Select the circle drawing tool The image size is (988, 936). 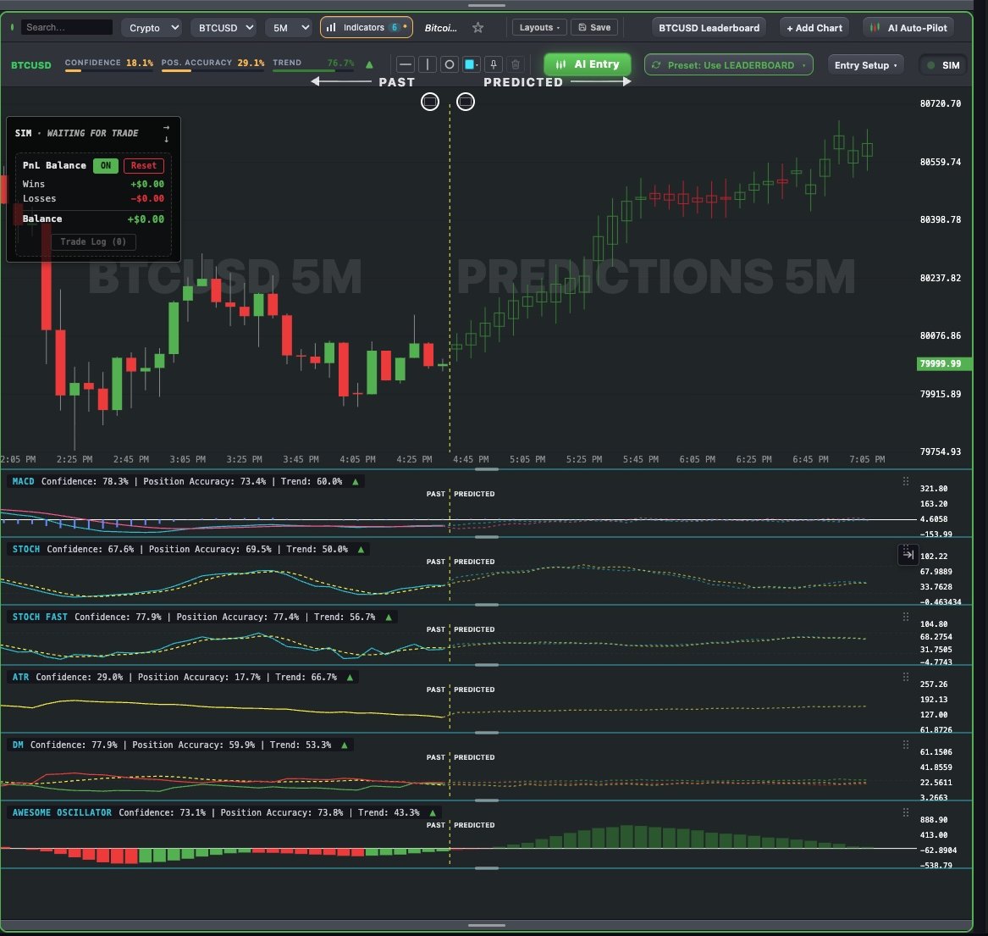[x=450, y=64]
